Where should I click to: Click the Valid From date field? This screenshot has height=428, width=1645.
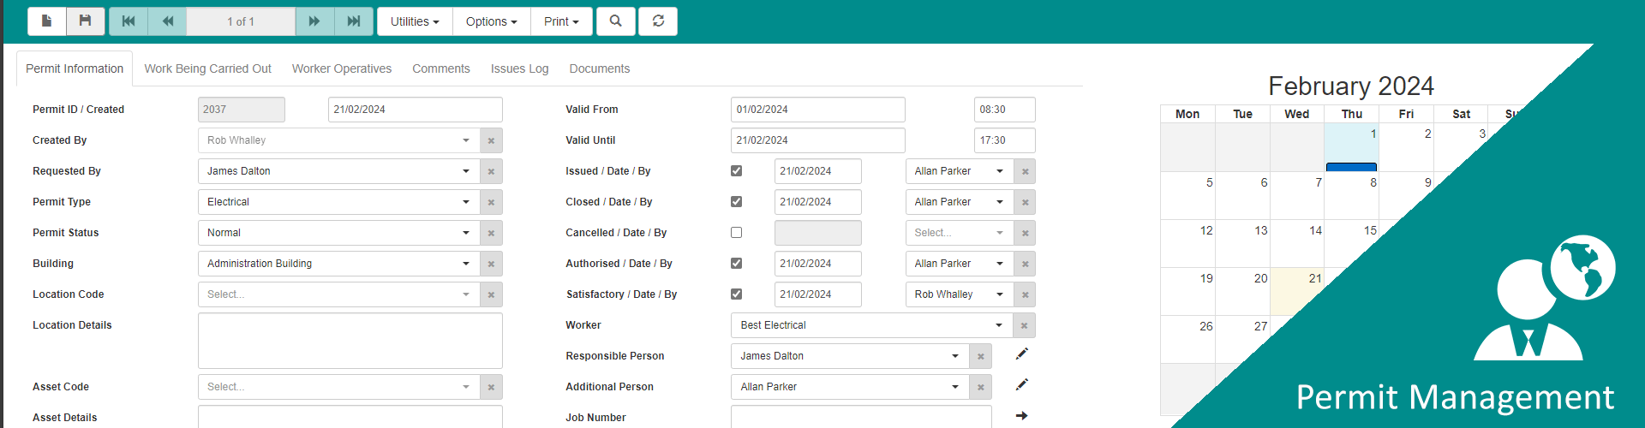click(x=818, y=110)
